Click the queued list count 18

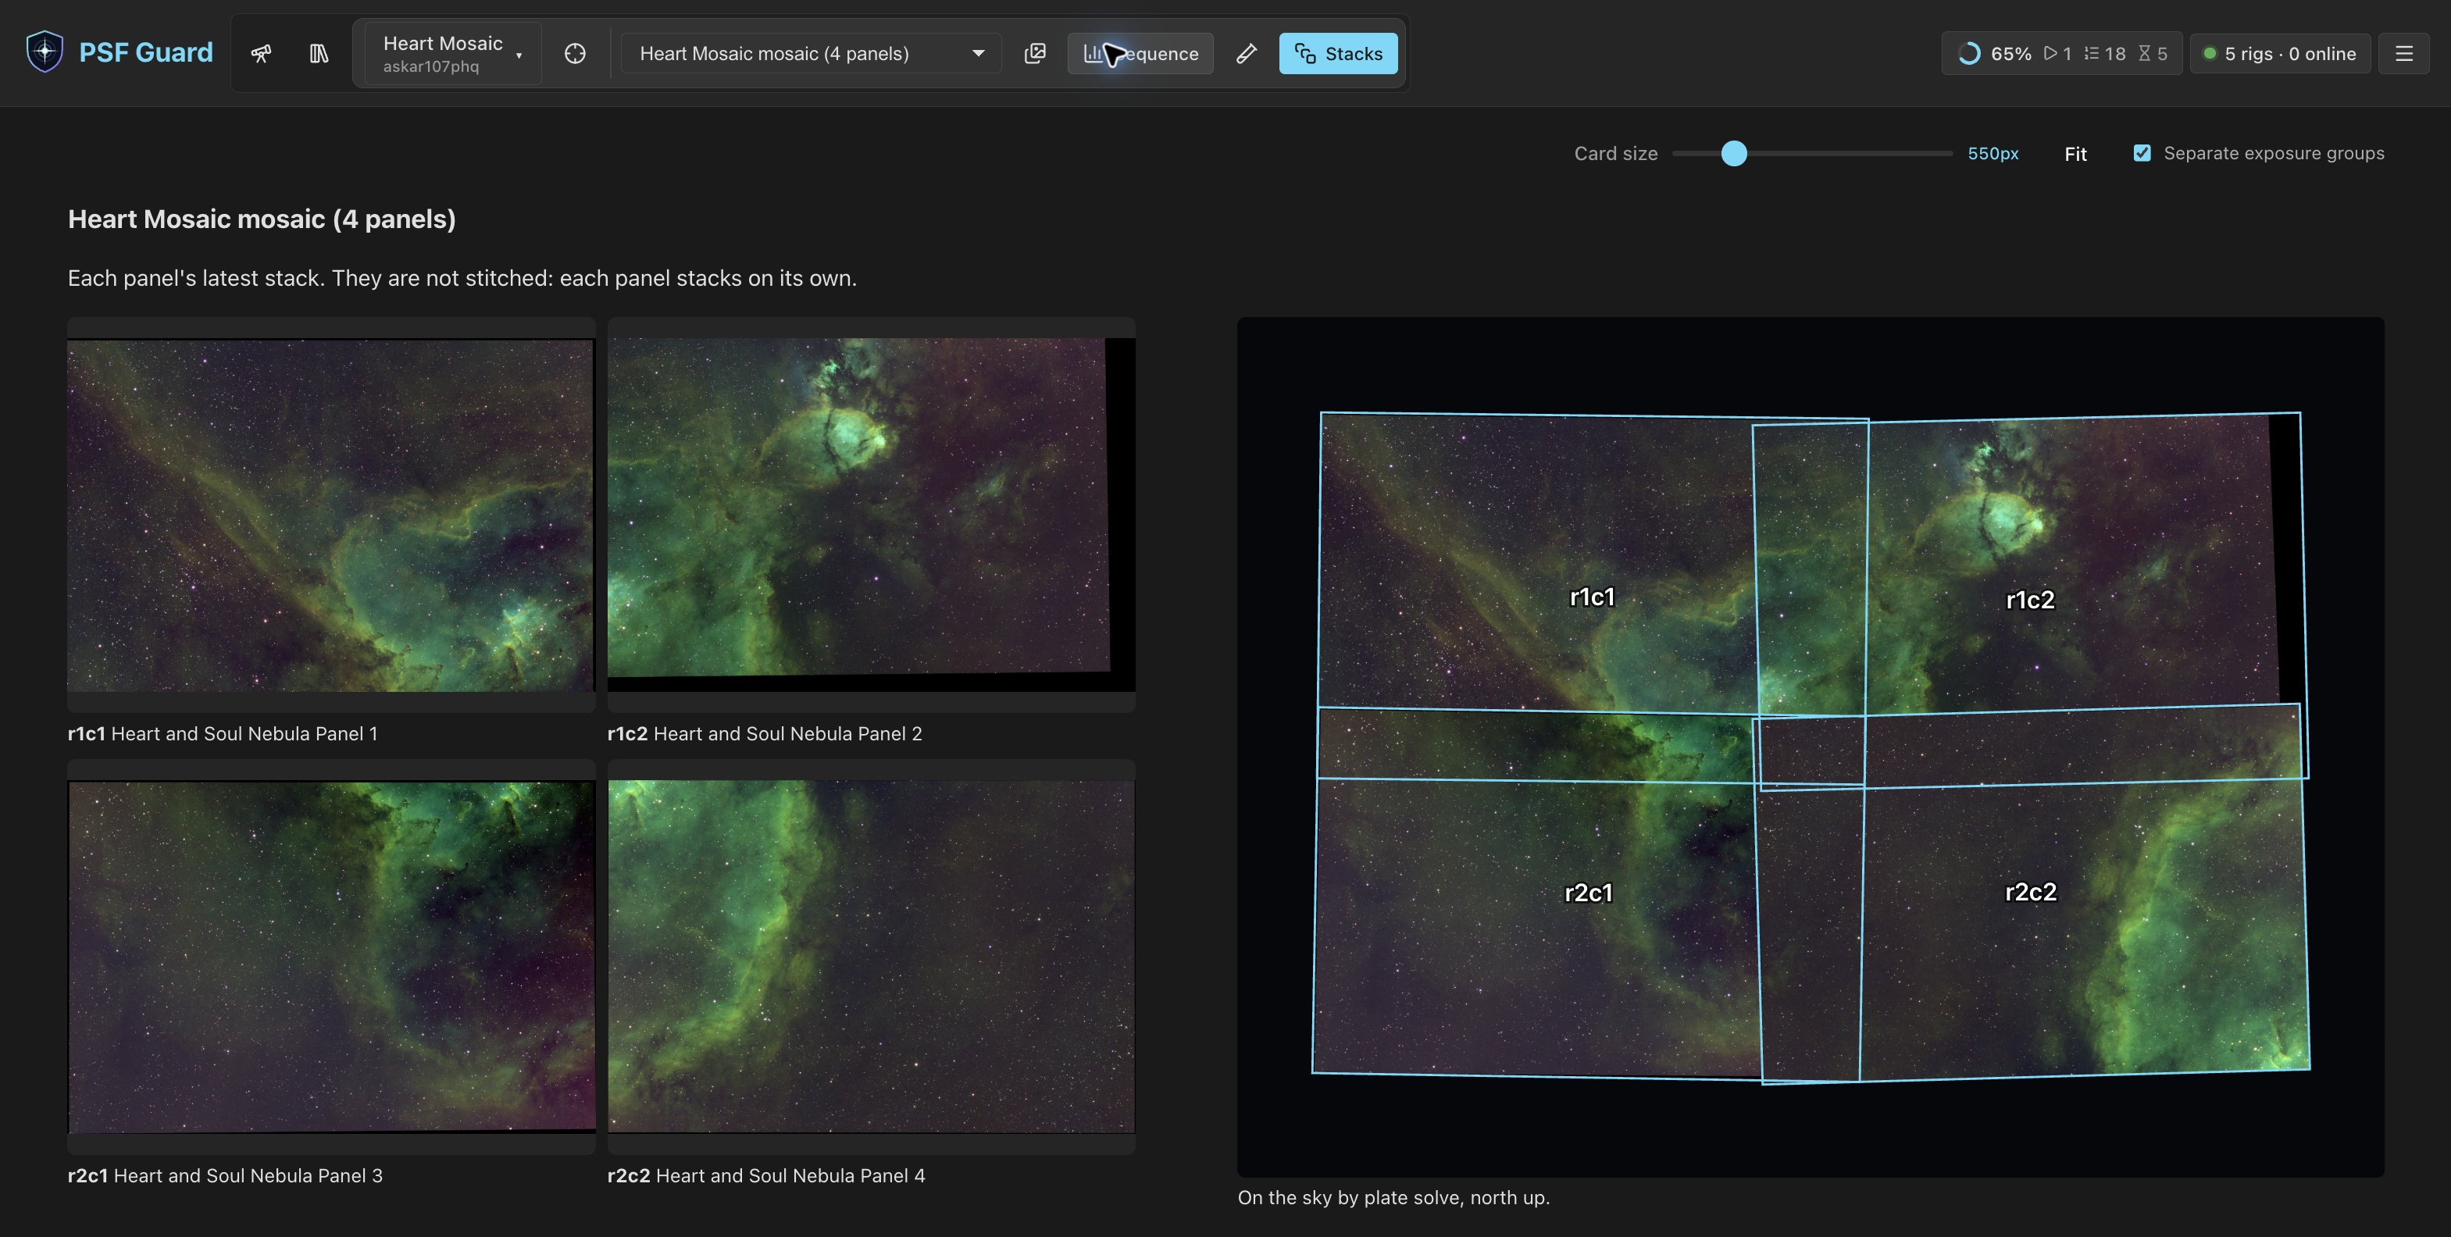[2105, 53]
